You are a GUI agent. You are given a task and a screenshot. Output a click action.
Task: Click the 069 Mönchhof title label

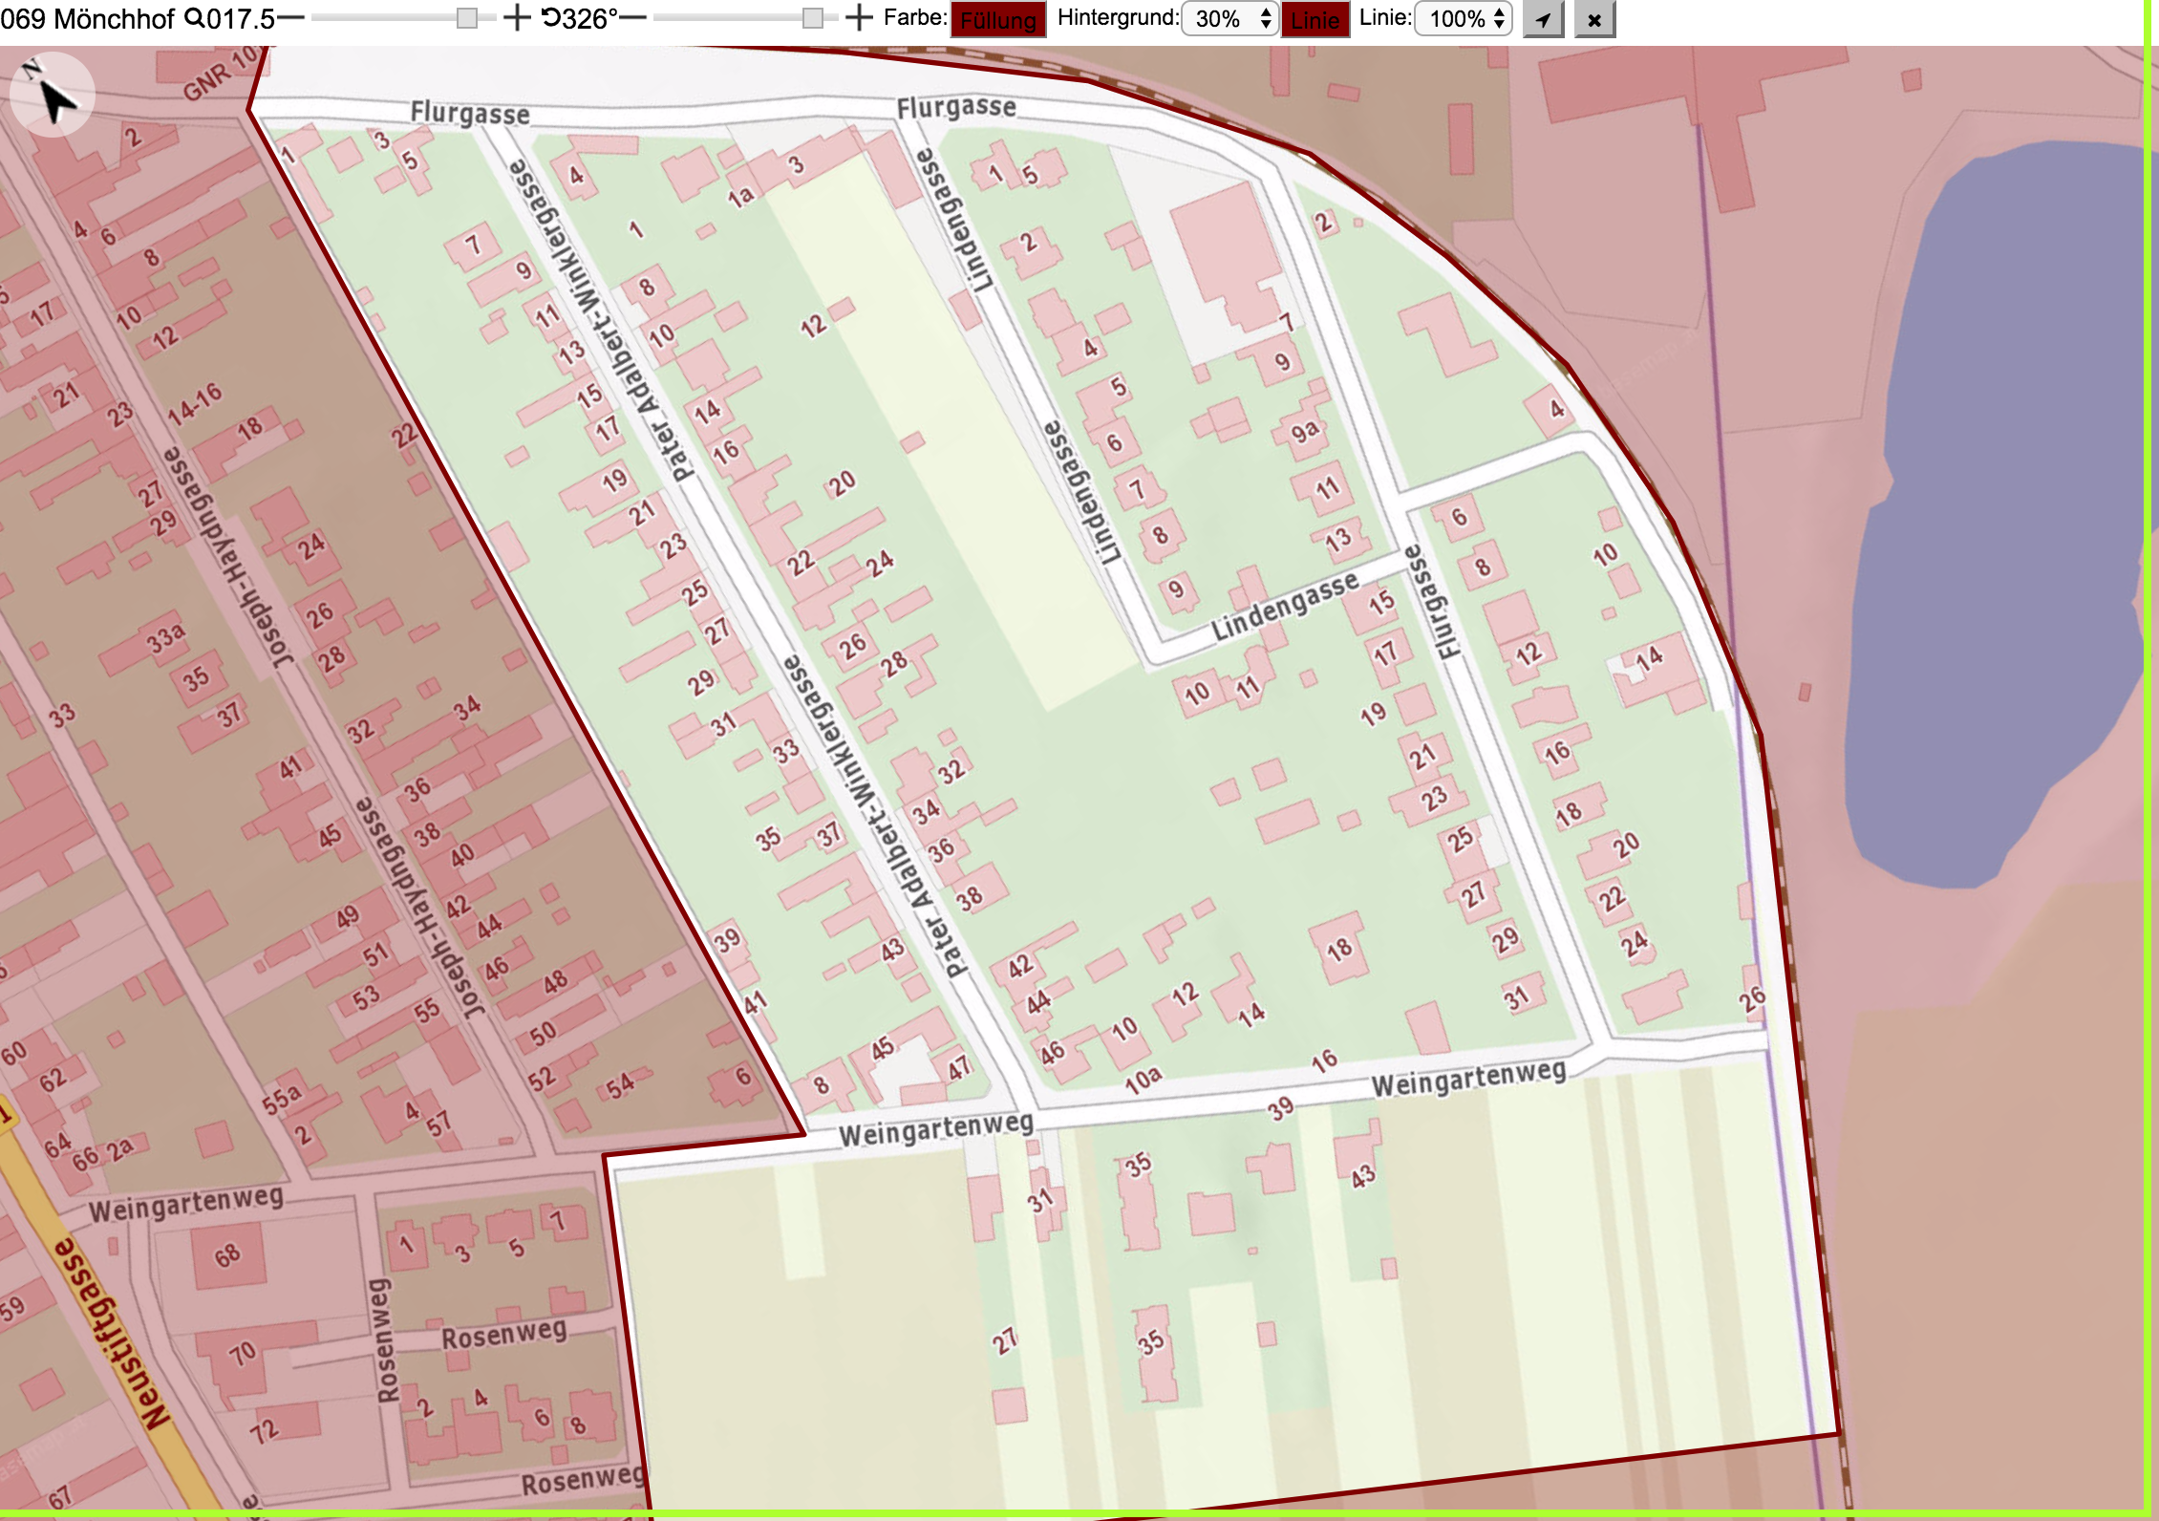(x=88, y=19)
